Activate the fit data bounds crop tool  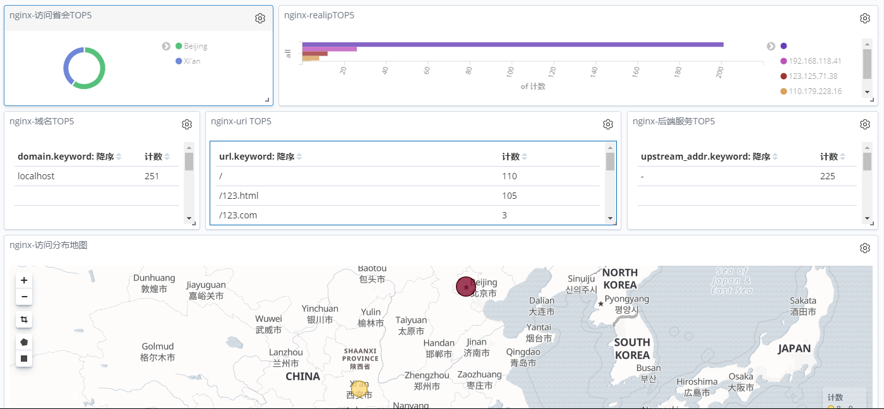pos(24,320)
